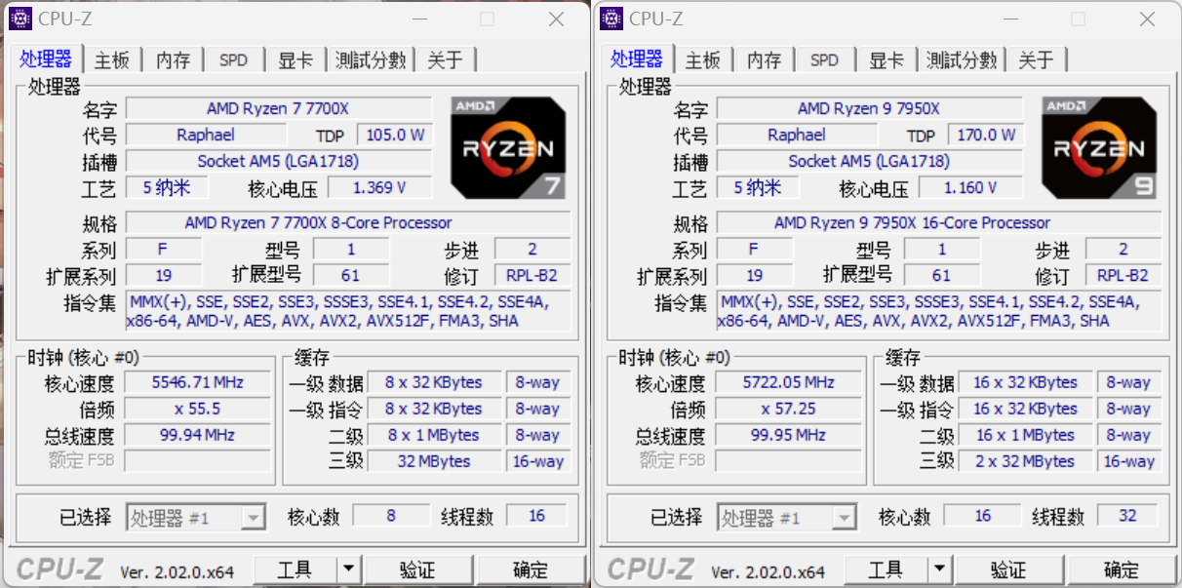Switch to the 主板 tab on the left window
Screen dimensions: 1182x588
(112, 59)
